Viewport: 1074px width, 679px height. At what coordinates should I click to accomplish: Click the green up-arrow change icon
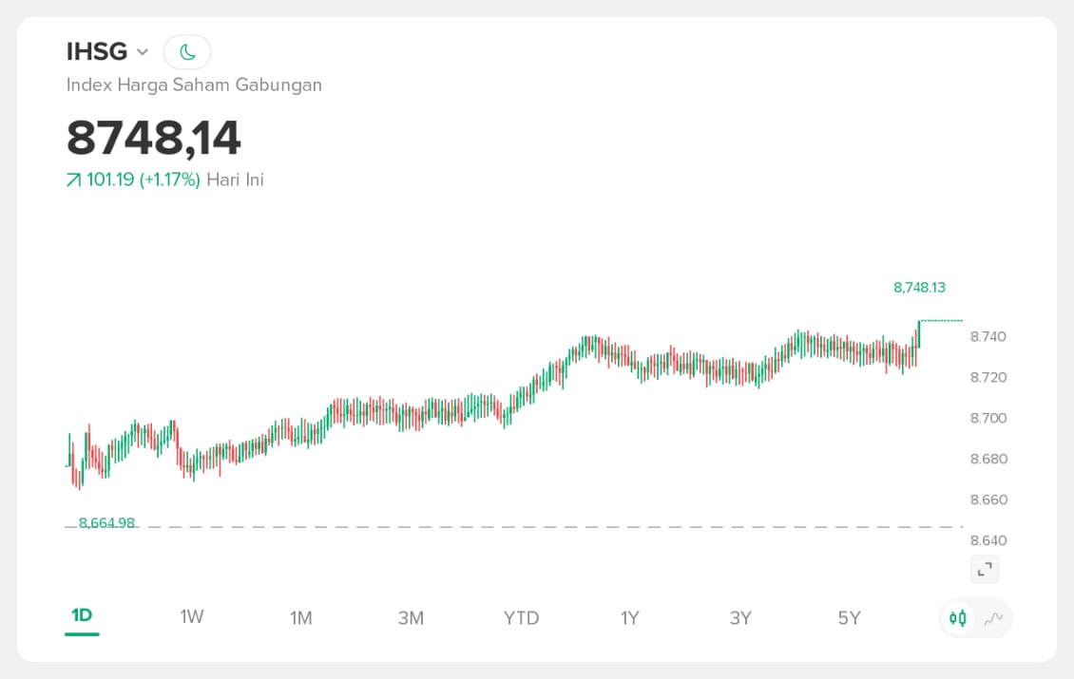pyautogui.click(x=73, y=180)
